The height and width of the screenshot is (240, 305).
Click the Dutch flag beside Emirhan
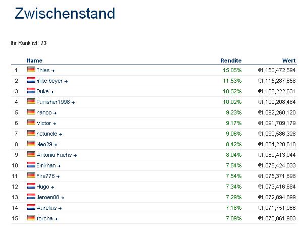31,165
